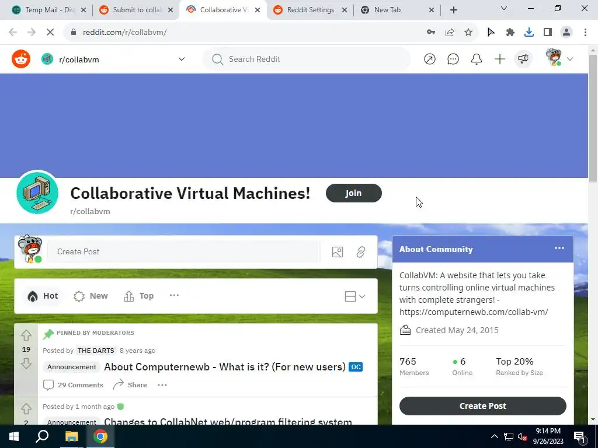Open Chrome downloads

click(529, 33)
